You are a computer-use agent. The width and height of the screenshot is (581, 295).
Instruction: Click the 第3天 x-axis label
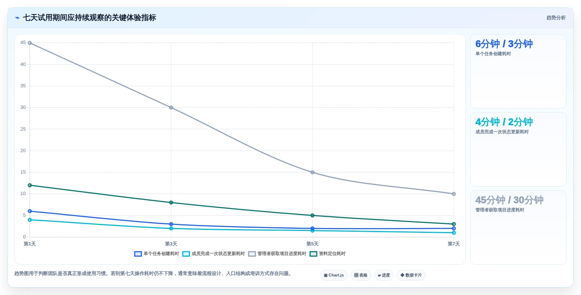click(x=171, y=244)
